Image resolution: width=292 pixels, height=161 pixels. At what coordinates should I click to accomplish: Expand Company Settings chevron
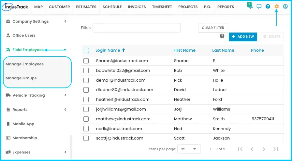coord(66,21)
